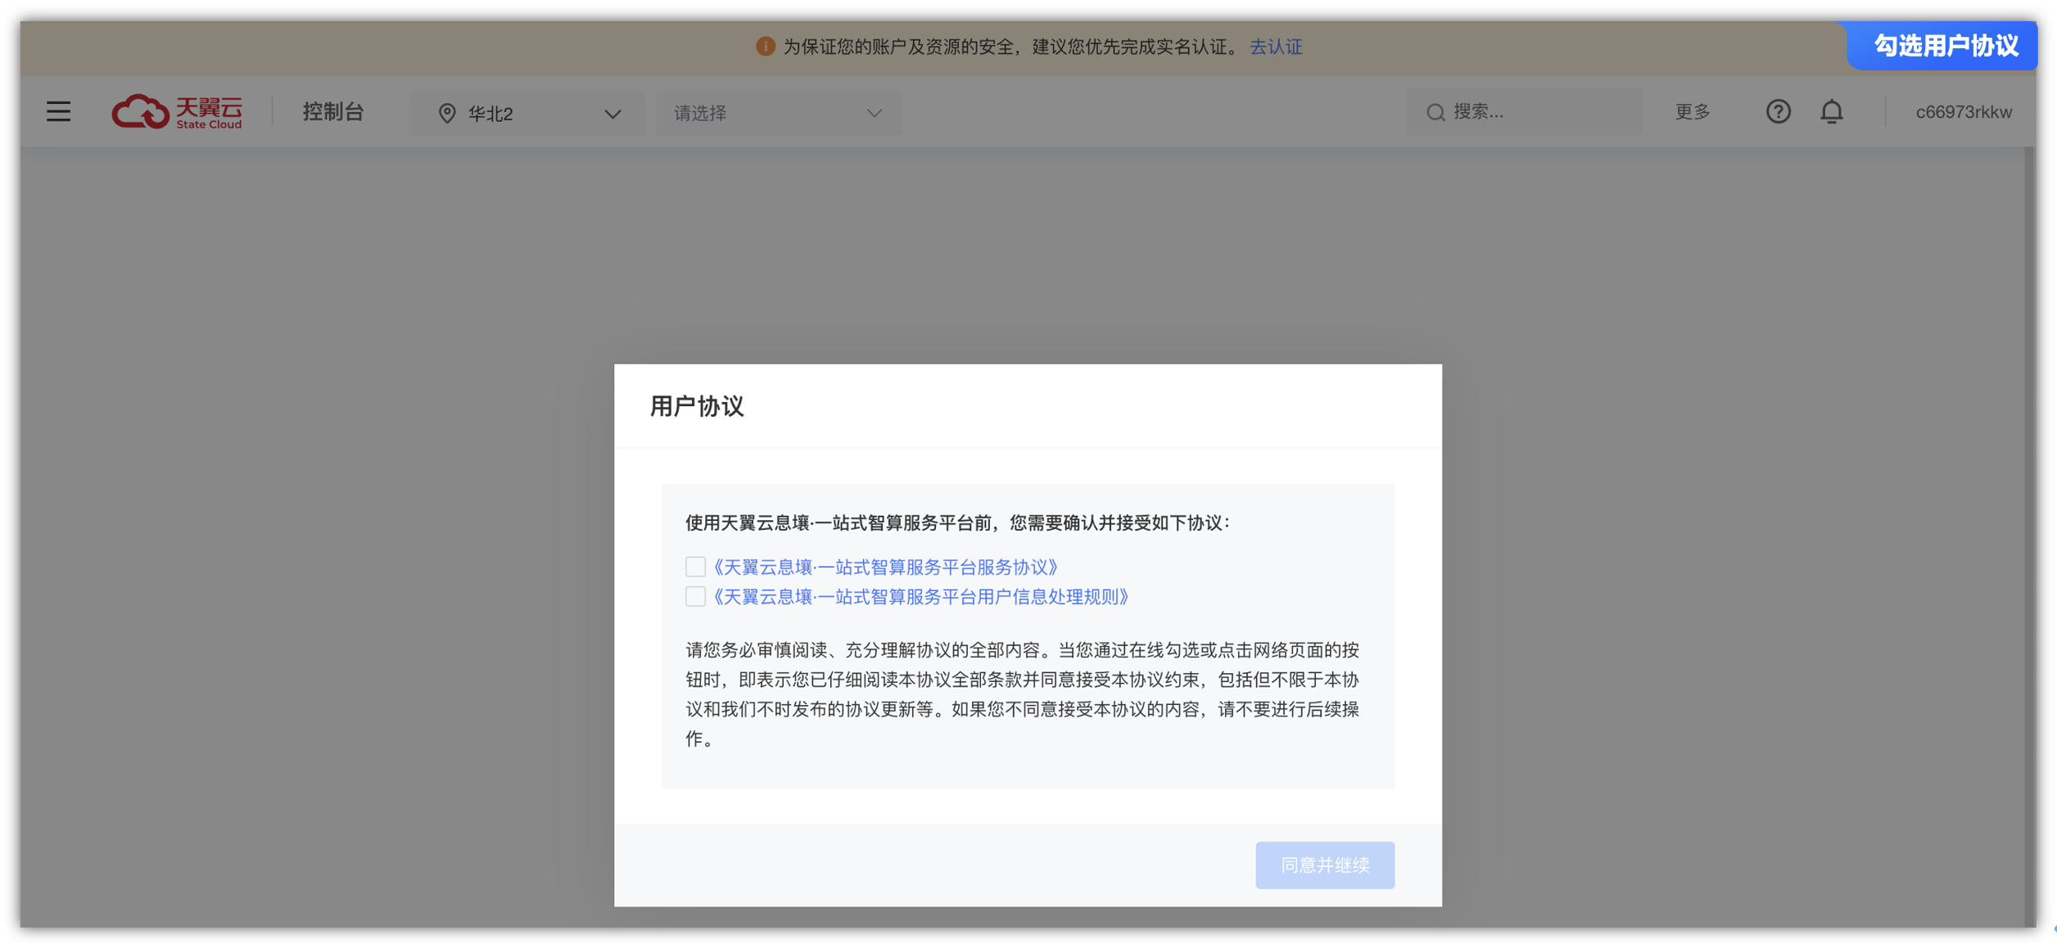This screenshot has height=945, width=2057.
Task: Open 《天翼云息壤·一站式智算服务平台用户信息处理规则》 link
Action: coord(920,596)
